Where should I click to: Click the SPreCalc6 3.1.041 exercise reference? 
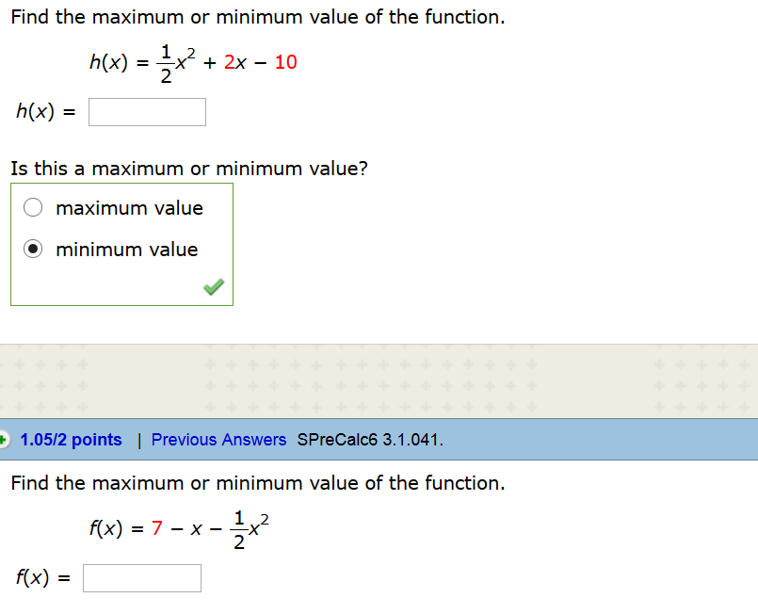pos(372,439)
